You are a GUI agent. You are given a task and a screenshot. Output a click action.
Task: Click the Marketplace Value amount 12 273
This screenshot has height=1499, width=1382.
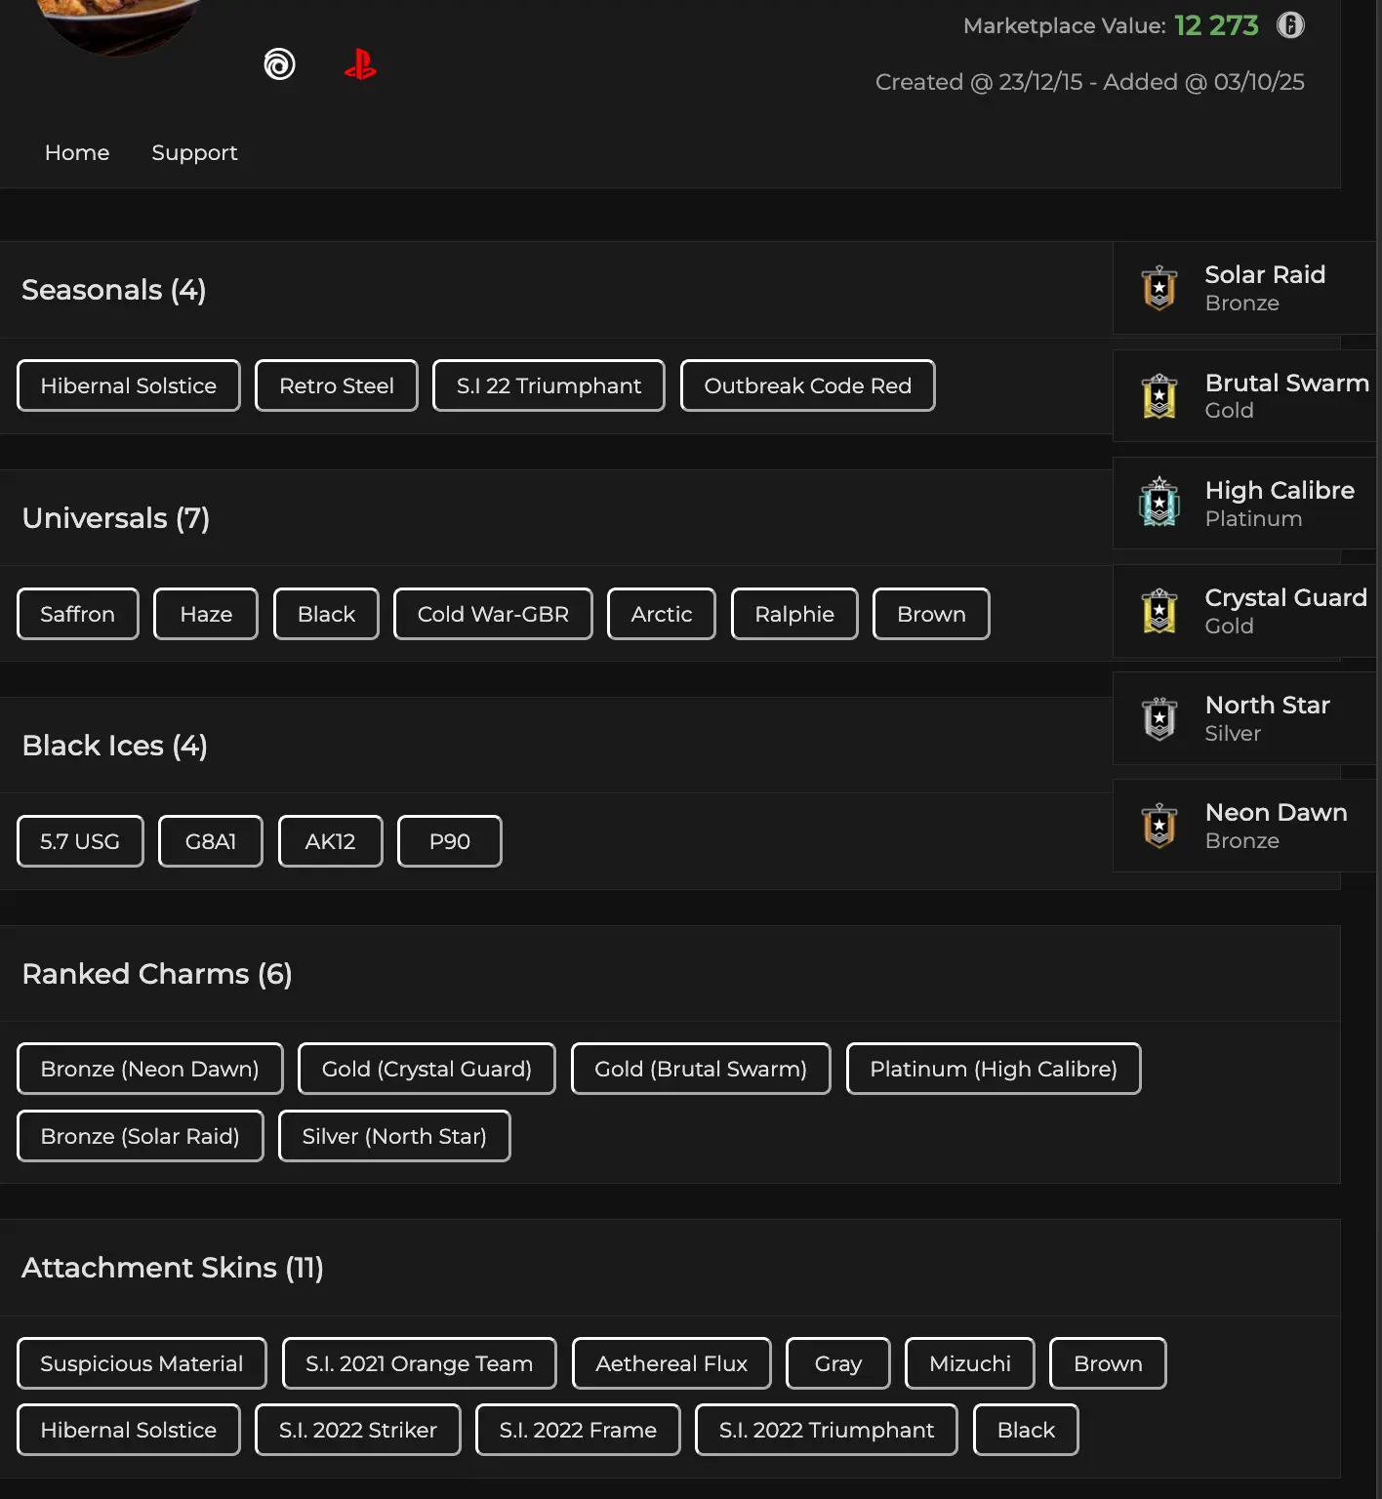(1216, 25)
